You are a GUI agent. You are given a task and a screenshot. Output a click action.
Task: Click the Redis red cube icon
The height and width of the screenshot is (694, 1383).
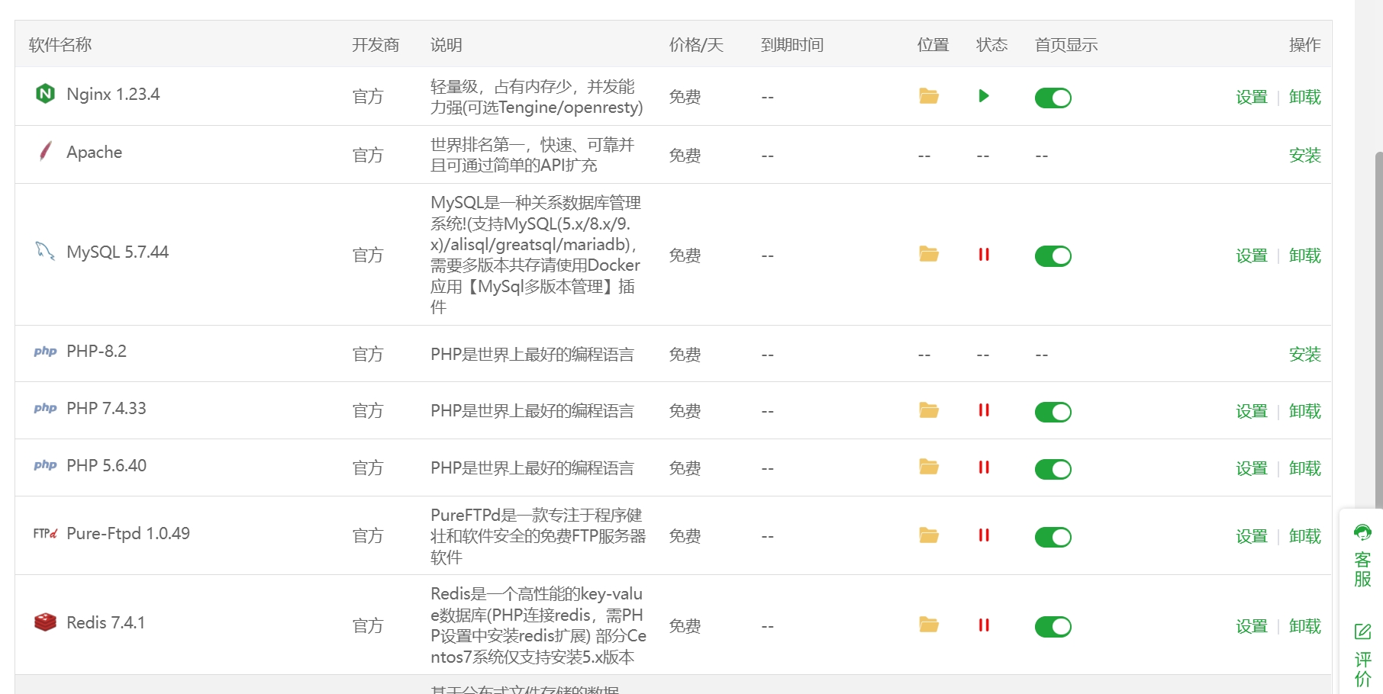tap(45, 622)
